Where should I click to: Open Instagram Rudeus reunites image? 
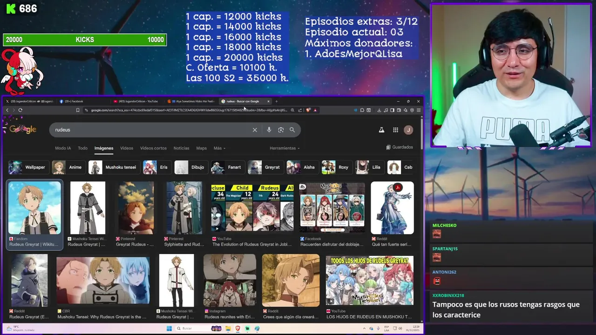click(x=230, y=280)
